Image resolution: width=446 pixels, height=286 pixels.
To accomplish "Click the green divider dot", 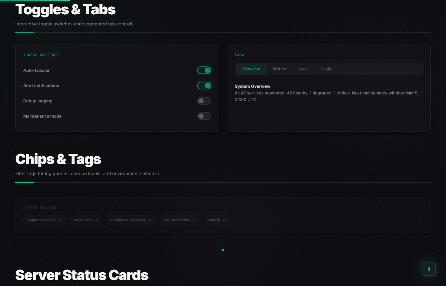I will point(223,250).
